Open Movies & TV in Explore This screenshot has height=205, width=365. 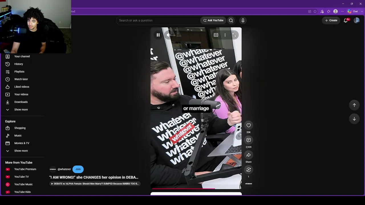click(22, 143)
